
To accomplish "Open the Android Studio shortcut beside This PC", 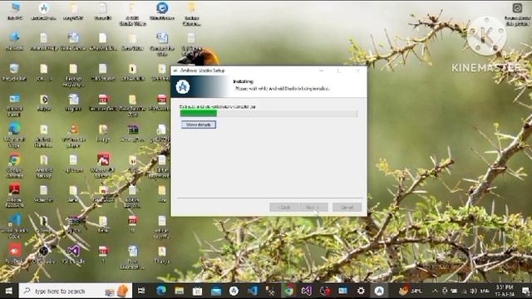I will click(x=43, y=11).
